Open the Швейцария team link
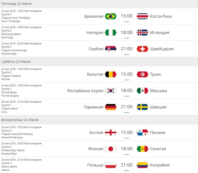 pos(162,49)
